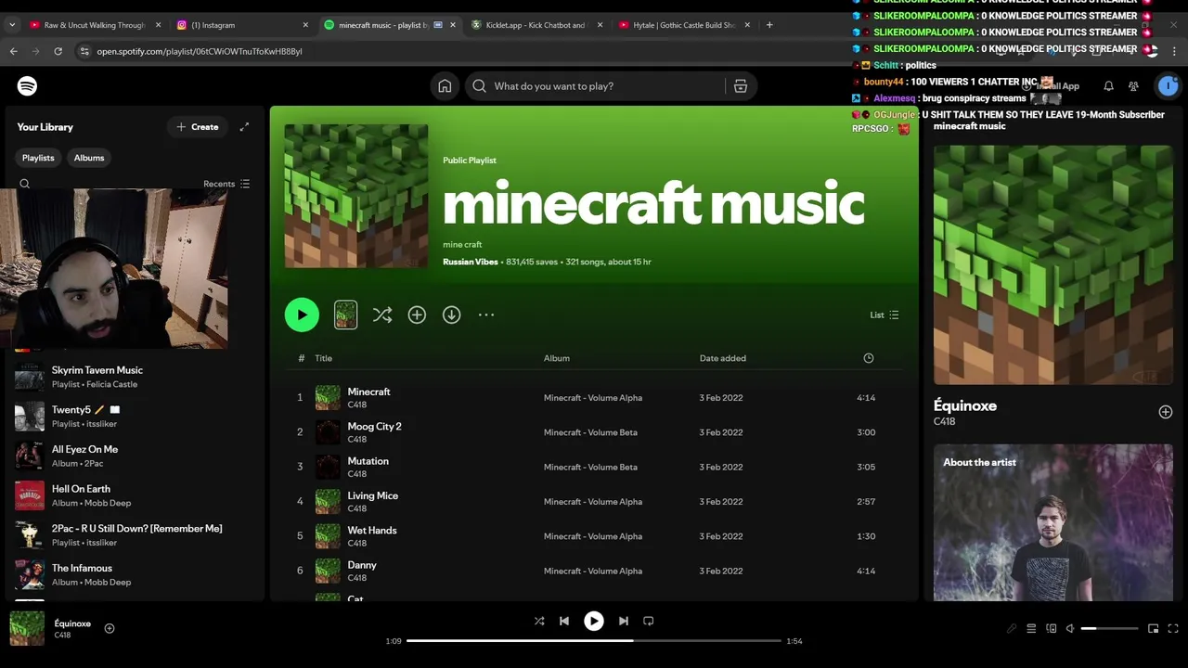Open The Infamous album in library
Viewport: 1188px width, 668px height.
(x=135, y=575)
